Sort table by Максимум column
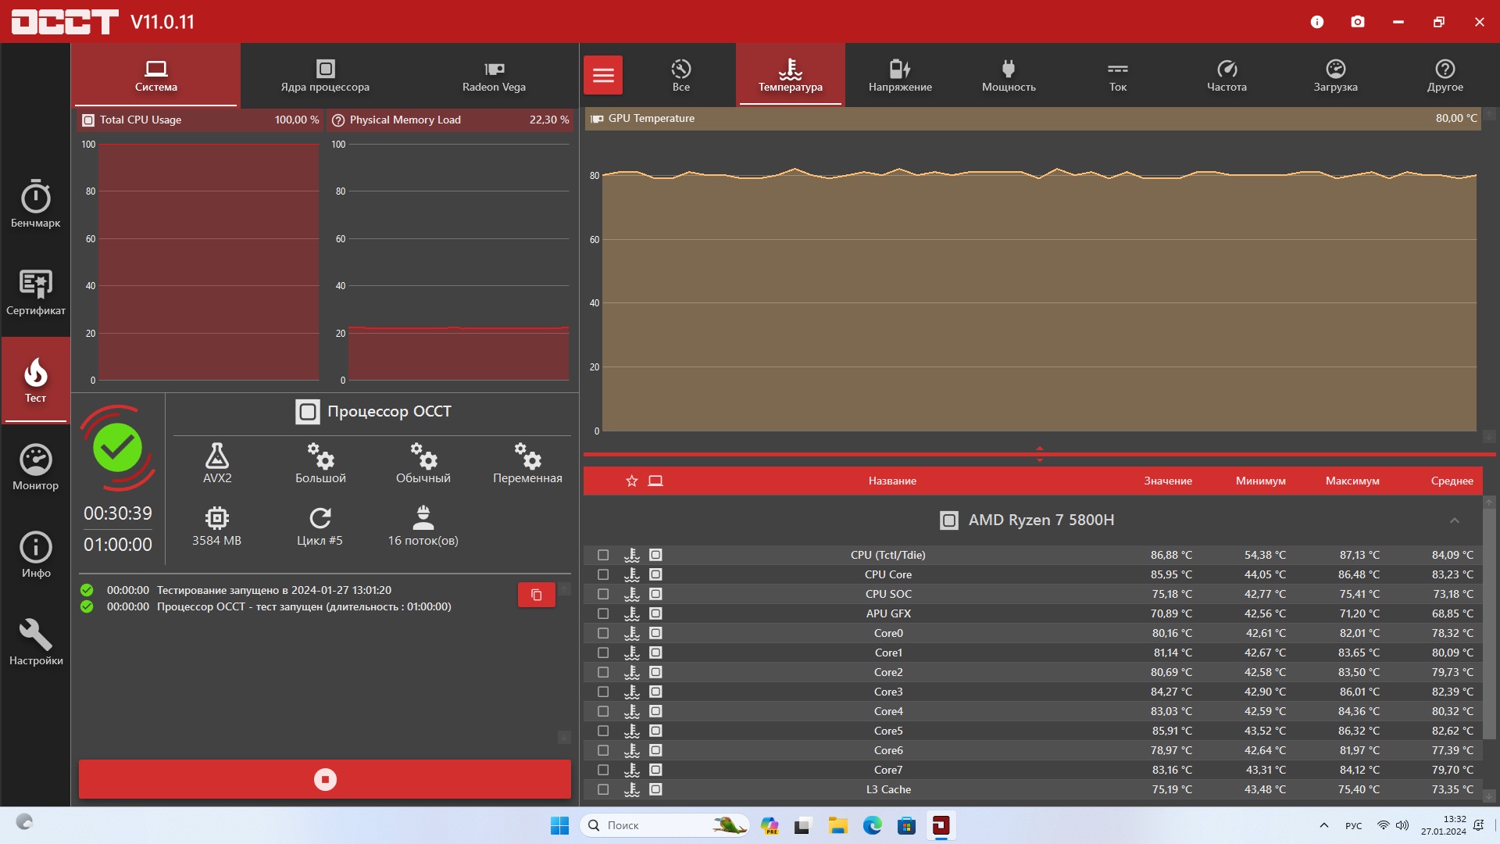The image size is (1500, 844). click(x=1352, y=481)
